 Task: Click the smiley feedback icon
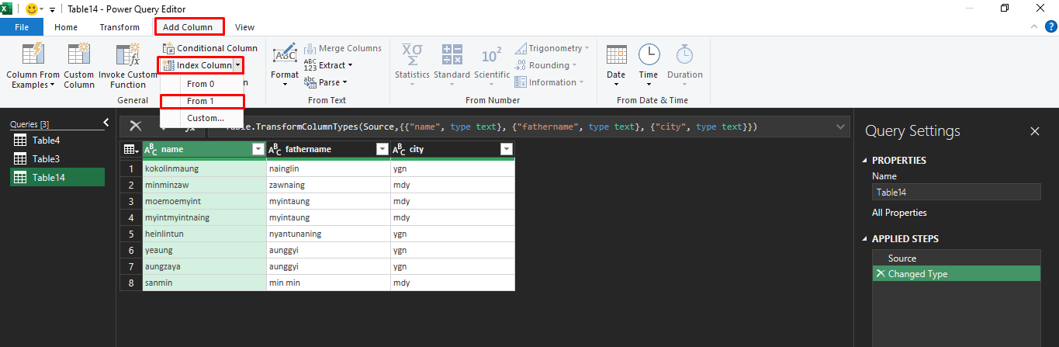tap(33, 9)
